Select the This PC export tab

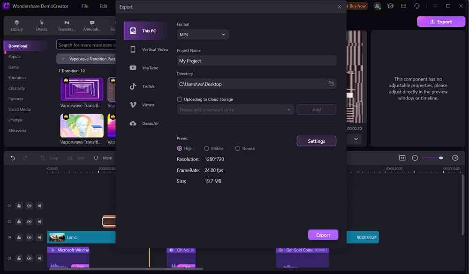tap(145, 31)
